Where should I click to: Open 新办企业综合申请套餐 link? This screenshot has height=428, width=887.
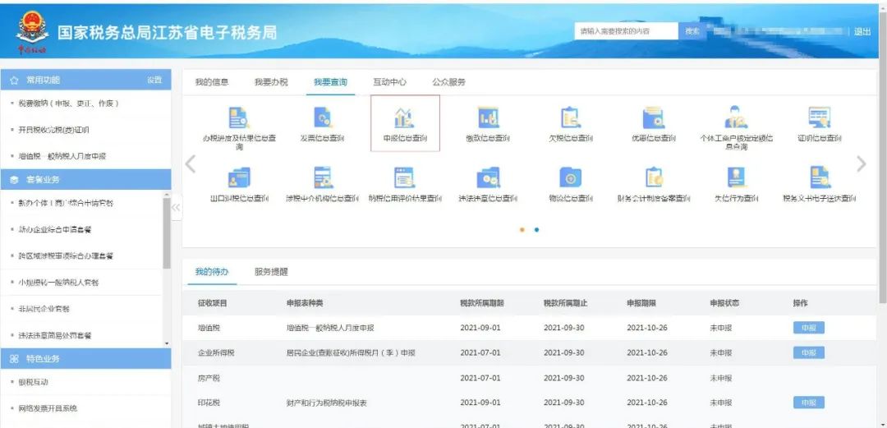[x=55, y=230]
